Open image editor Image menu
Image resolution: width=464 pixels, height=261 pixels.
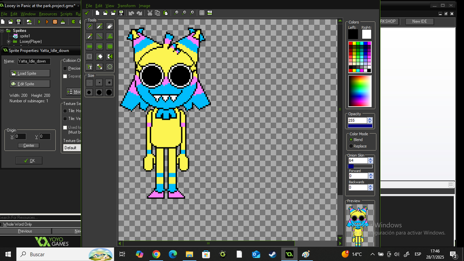(144, 6)
